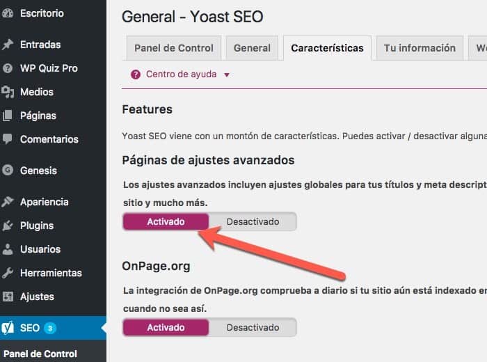
Task: Click the Comentarios speech bubble icon
Action: 8,139
